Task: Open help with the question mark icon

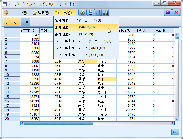Action: (x=168, y=12)
